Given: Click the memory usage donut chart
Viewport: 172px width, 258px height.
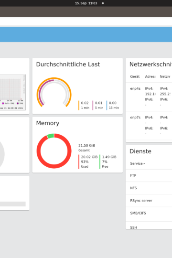Looking at the screenshot, I should pyautogui.click(x=54, y=151).
